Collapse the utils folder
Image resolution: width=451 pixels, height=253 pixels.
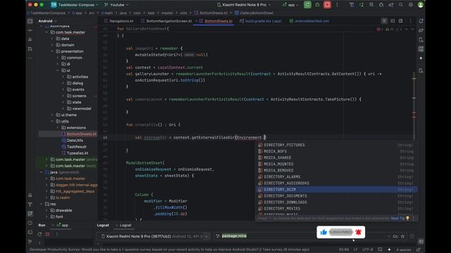point(52,121)
